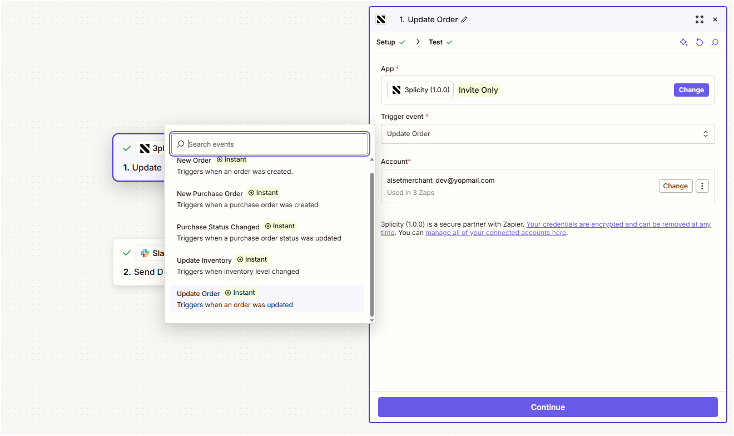
Task: Click the events list scrollbar
Action: [x=371, y=244]
